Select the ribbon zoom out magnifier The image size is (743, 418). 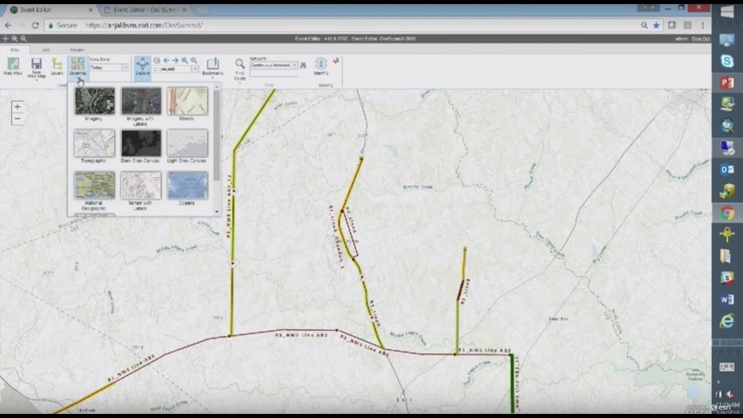pos(194,60)
